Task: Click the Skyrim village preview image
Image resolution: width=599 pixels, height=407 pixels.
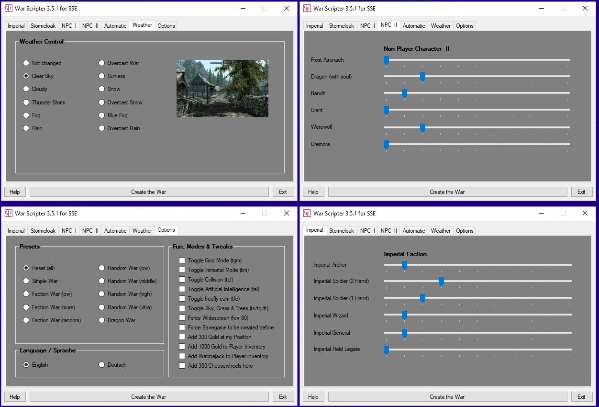Action: (x=222, y=89)
